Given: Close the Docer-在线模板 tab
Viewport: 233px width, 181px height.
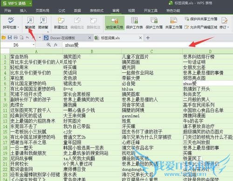Looking at the screenshot, I should tap(89, 38).
